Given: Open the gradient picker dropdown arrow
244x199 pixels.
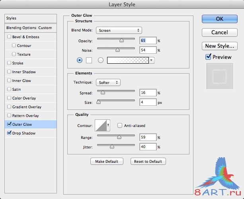Looking at the screenshot, I should click(x=152, y=60).
